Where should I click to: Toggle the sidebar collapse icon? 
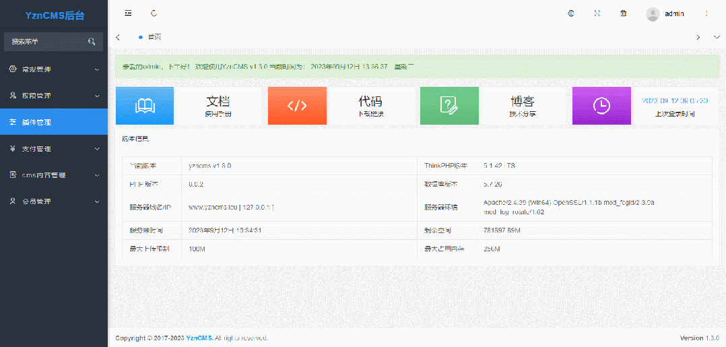[x=128, y=13]
